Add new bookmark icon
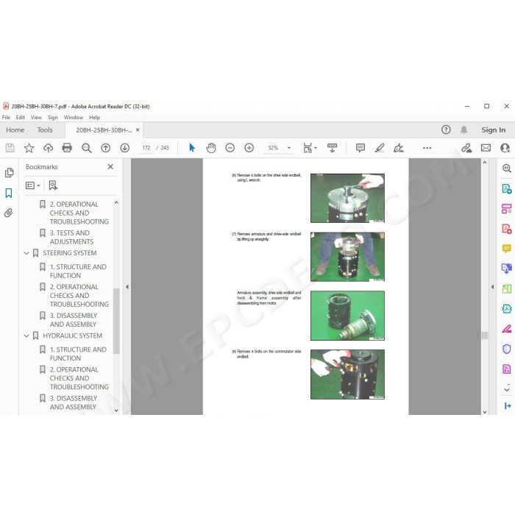 (53, 185)
